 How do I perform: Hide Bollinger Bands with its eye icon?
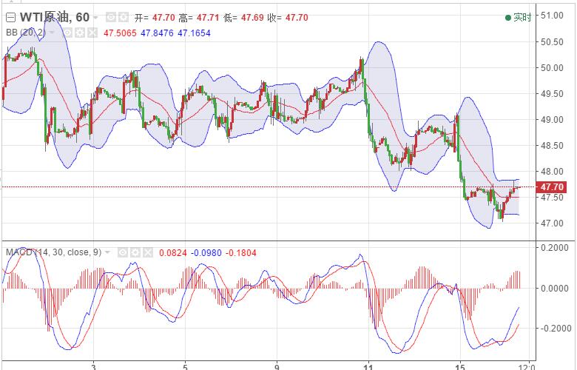[67, 33]
